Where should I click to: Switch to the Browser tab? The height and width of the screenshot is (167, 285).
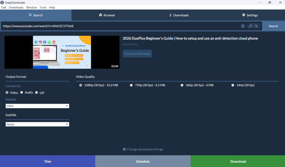pyautogui.click(x=107, y=15)
